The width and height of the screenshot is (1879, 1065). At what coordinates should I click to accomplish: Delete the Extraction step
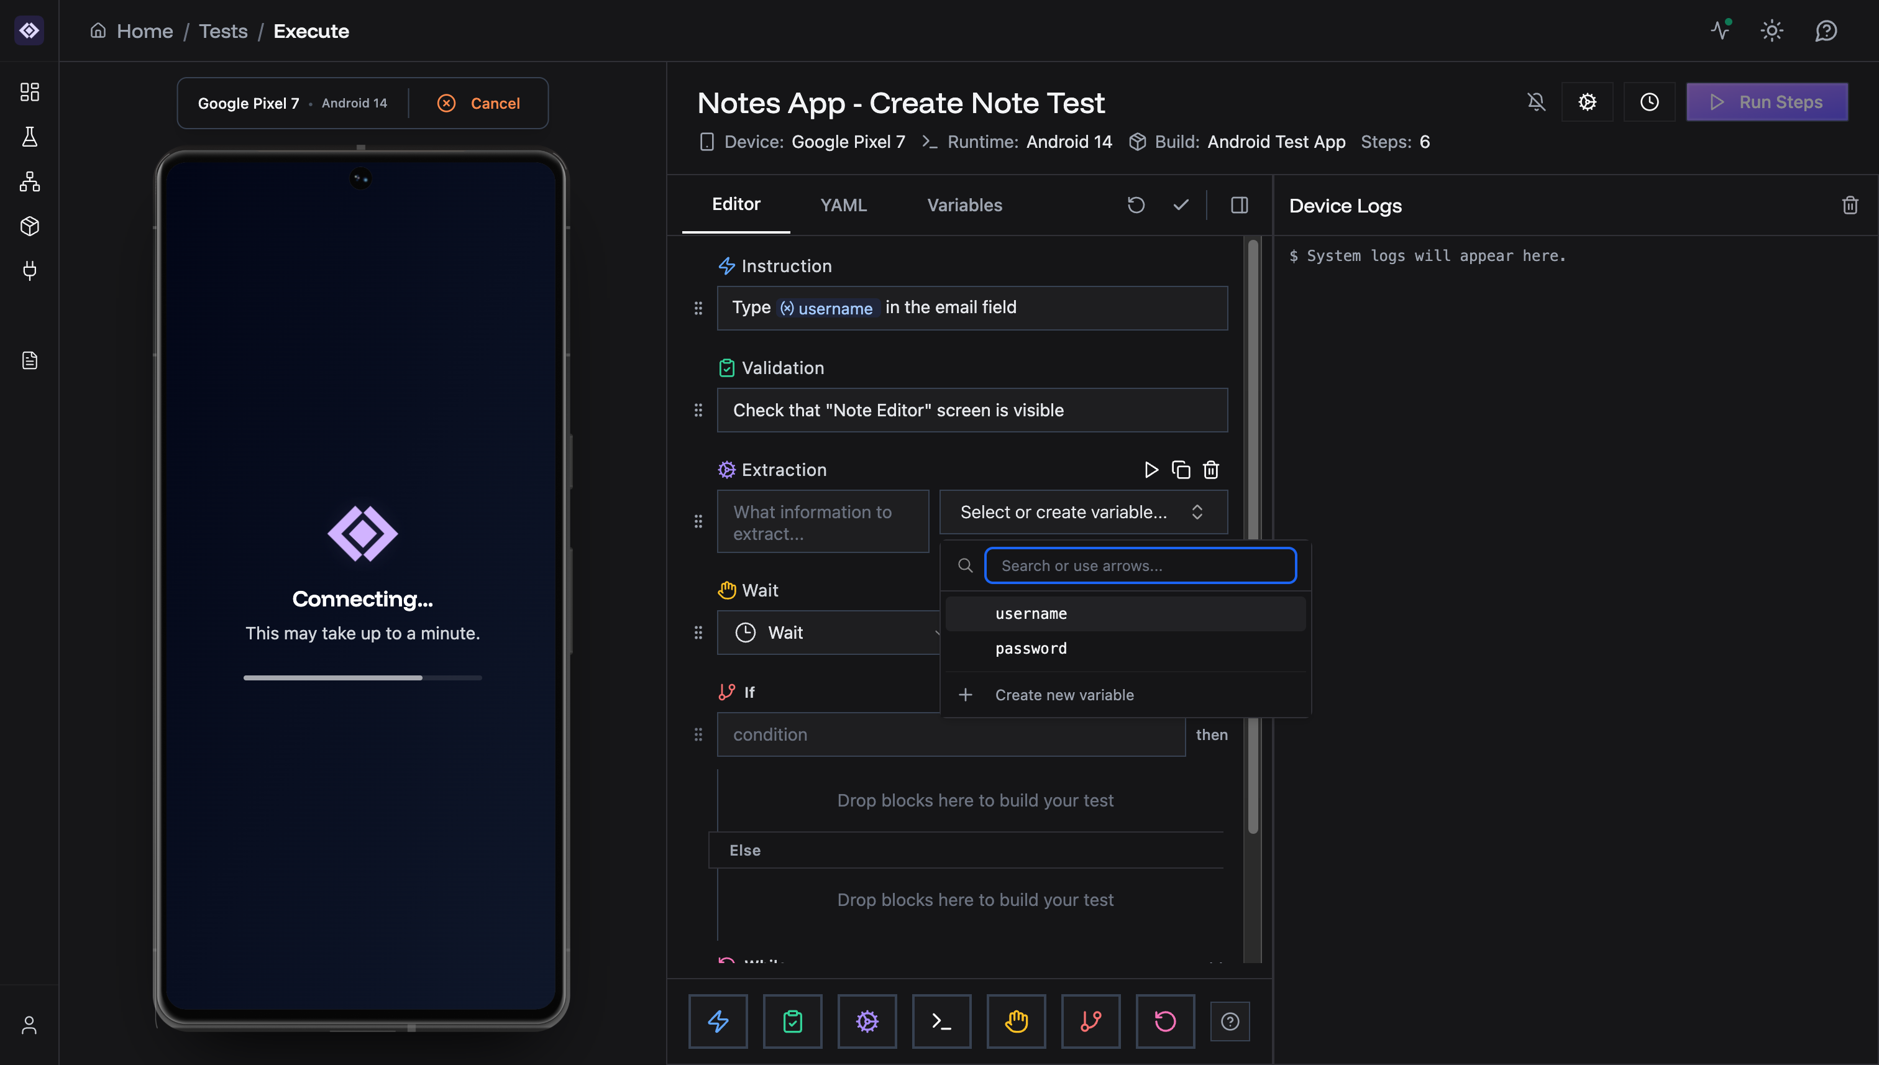[x=1211, y=470]
